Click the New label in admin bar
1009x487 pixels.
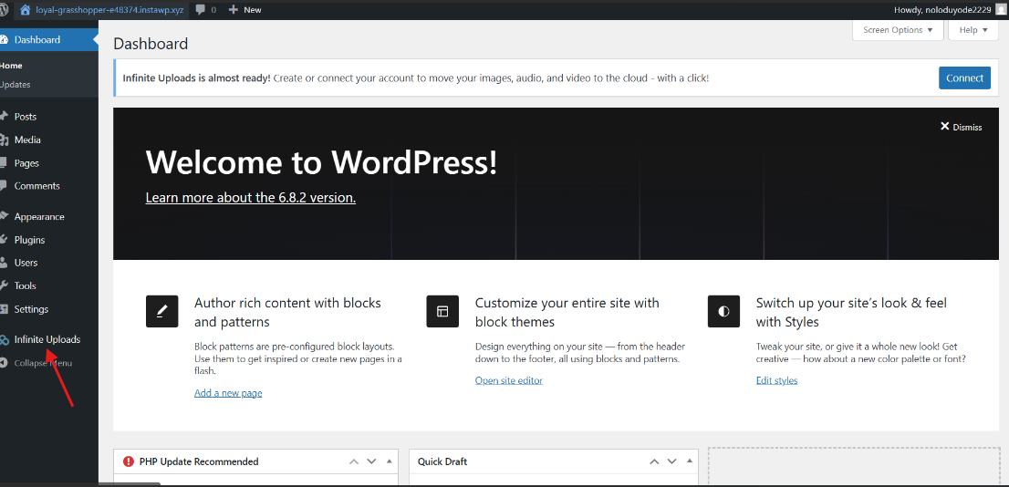[x=252, y=10]
